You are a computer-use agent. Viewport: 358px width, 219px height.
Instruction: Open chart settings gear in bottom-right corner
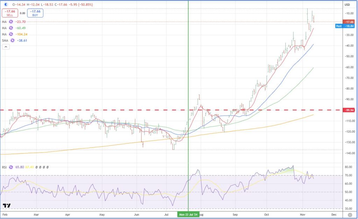[x=350, y=215]
